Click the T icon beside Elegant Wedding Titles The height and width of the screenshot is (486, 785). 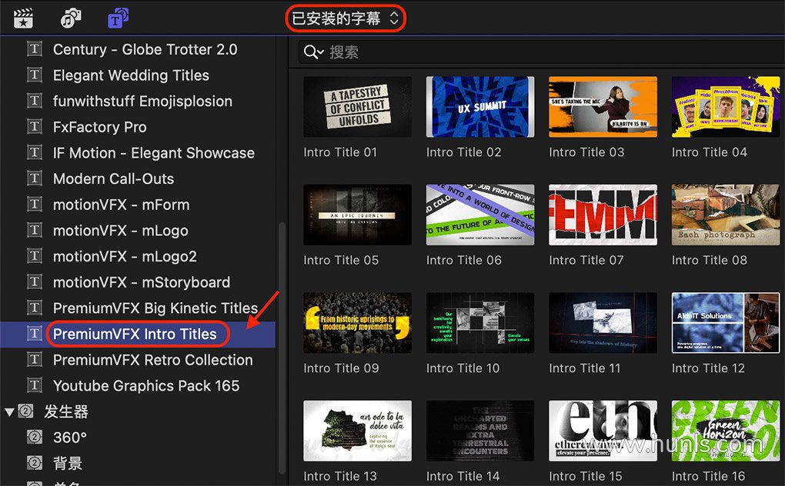(34, 75)
